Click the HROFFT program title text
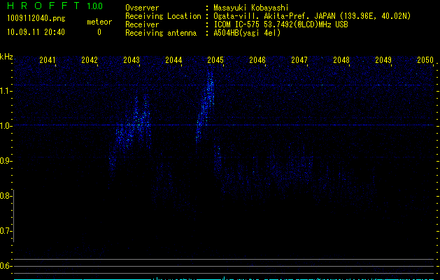This screenshot has height=280, width=440. (43, 6)
